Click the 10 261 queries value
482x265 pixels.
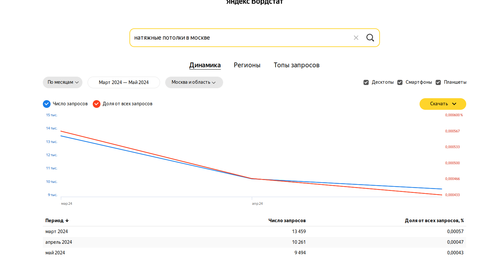pos(299,242)
